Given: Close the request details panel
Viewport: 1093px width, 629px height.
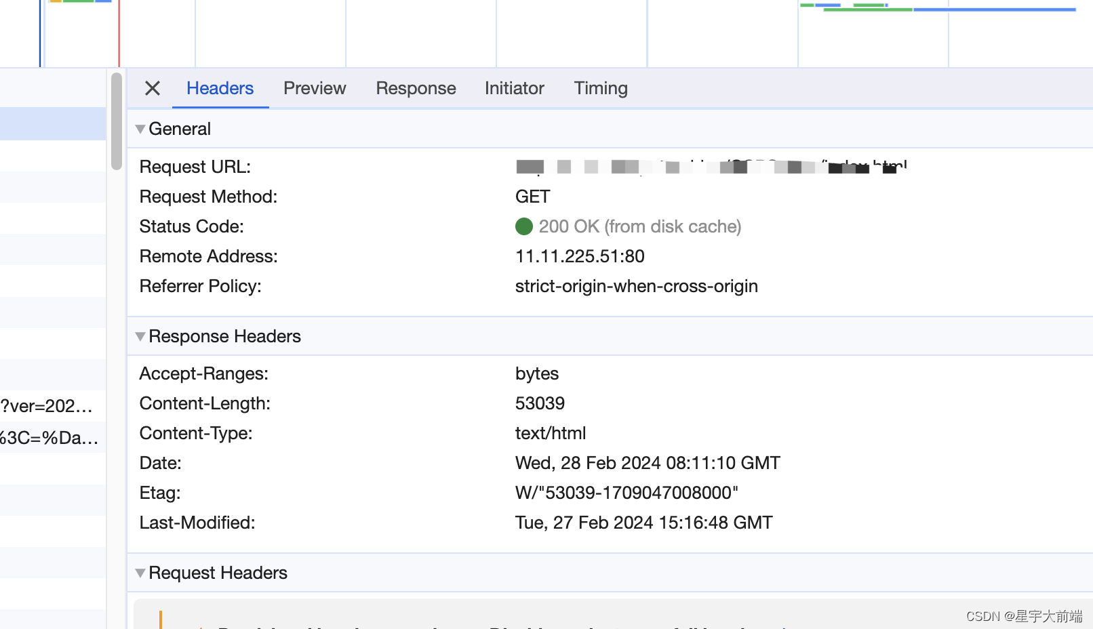Looking at the screenshot, I should [153, 88].
